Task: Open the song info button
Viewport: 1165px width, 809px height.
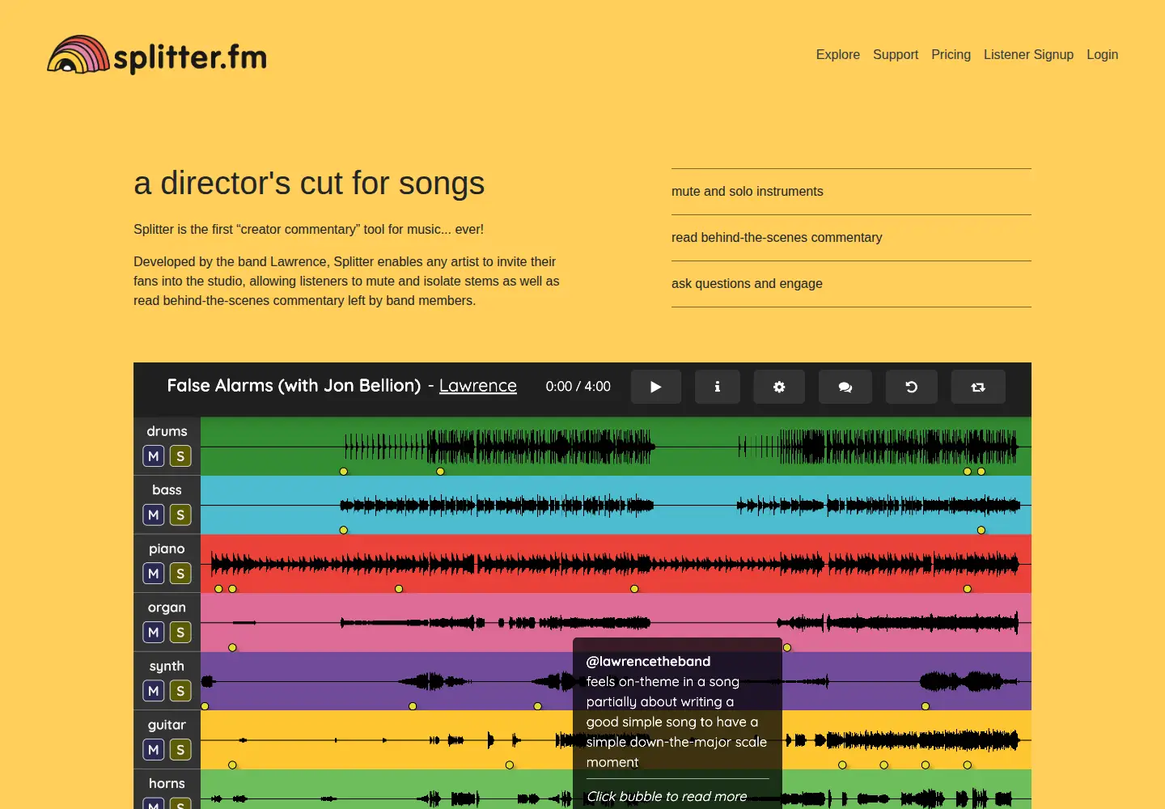Action: point(718,387)
